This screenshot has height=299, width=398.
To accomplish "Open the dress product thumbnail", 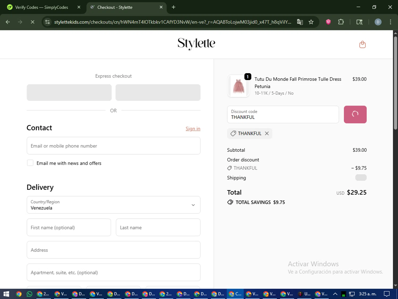I will point(239,86).
